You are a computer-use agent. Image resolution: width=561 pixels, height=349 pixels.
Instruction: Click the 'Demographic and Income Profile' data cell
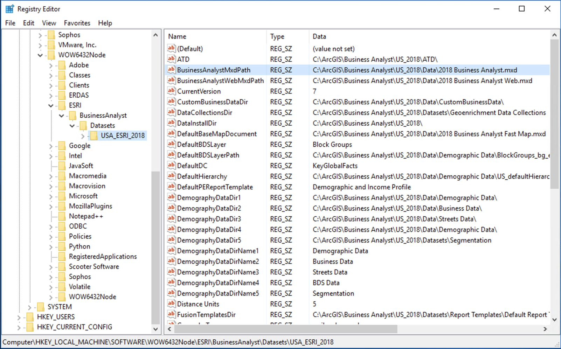362,187
